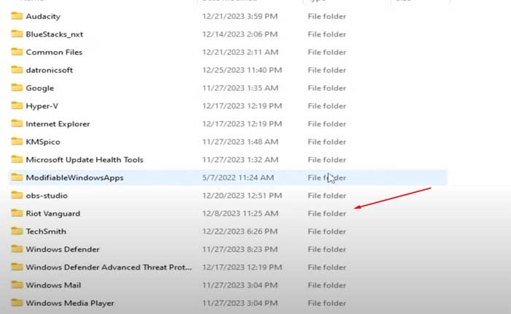The image size is (511, 314).
Task: Select the datronicsoft folder name
Action: coord(50,70)
